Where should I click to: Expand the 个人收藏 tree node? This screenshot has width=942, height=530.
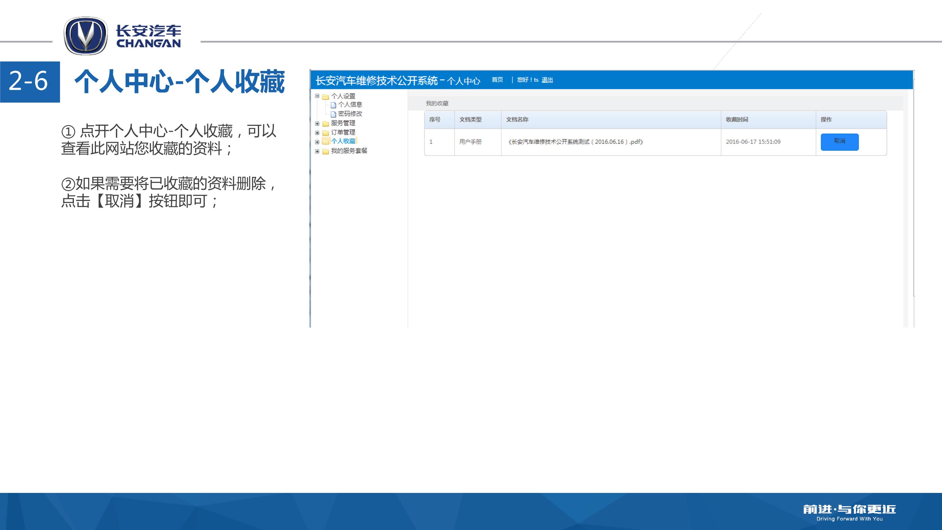(317, 142)
